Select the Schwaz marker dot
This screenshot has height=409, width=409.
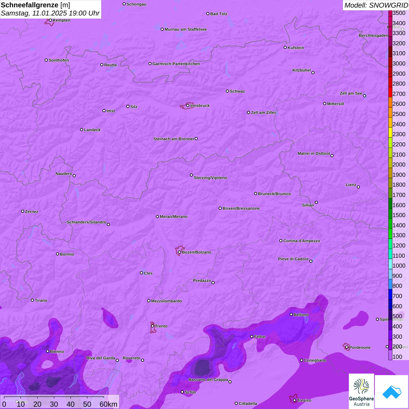(x=227, y=91)
